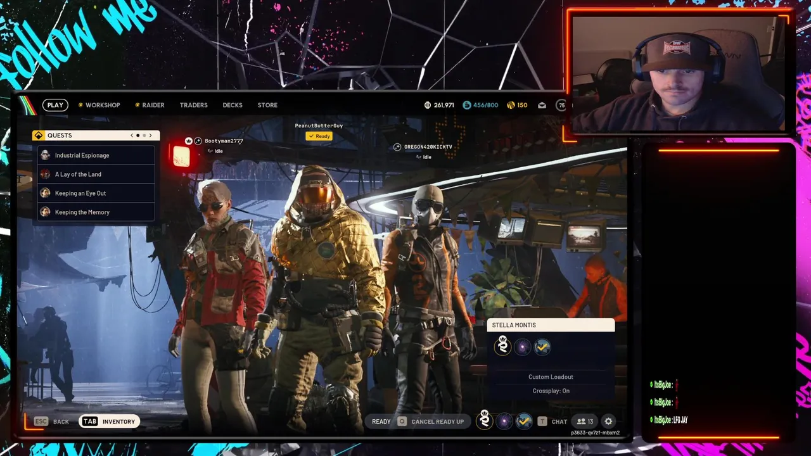This screenshot has height=456, width=811.
Task: Click the Keeping an Eye Out portrait
Action: click(45, 193)
